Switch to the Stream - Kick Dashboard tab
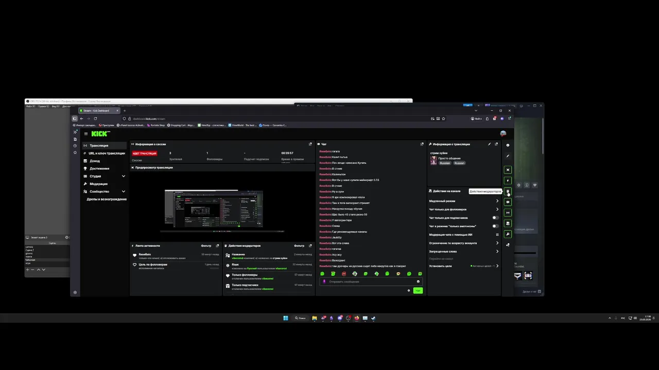The image size is (659, 370). pyautogui.click(x=99, y=110)
